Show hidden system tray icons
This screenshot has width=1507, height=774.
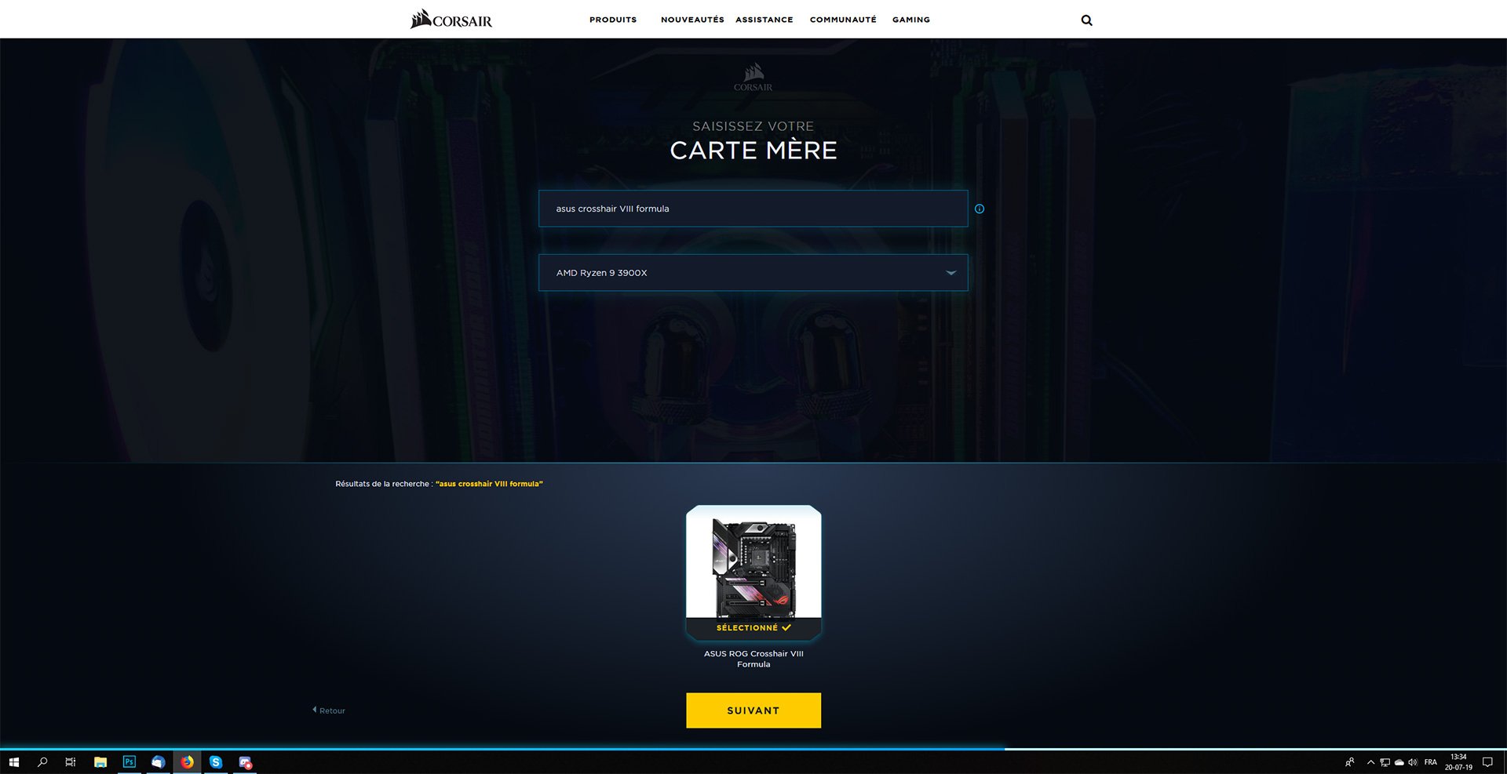click(1370, 762)
